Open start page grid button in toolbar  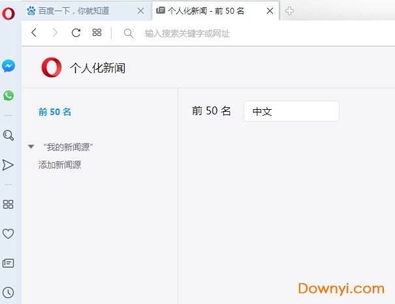(97, 33)
